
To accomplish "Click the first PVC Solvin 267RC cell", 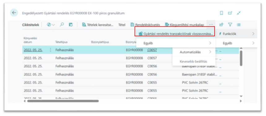I will [x=195, y=83].
